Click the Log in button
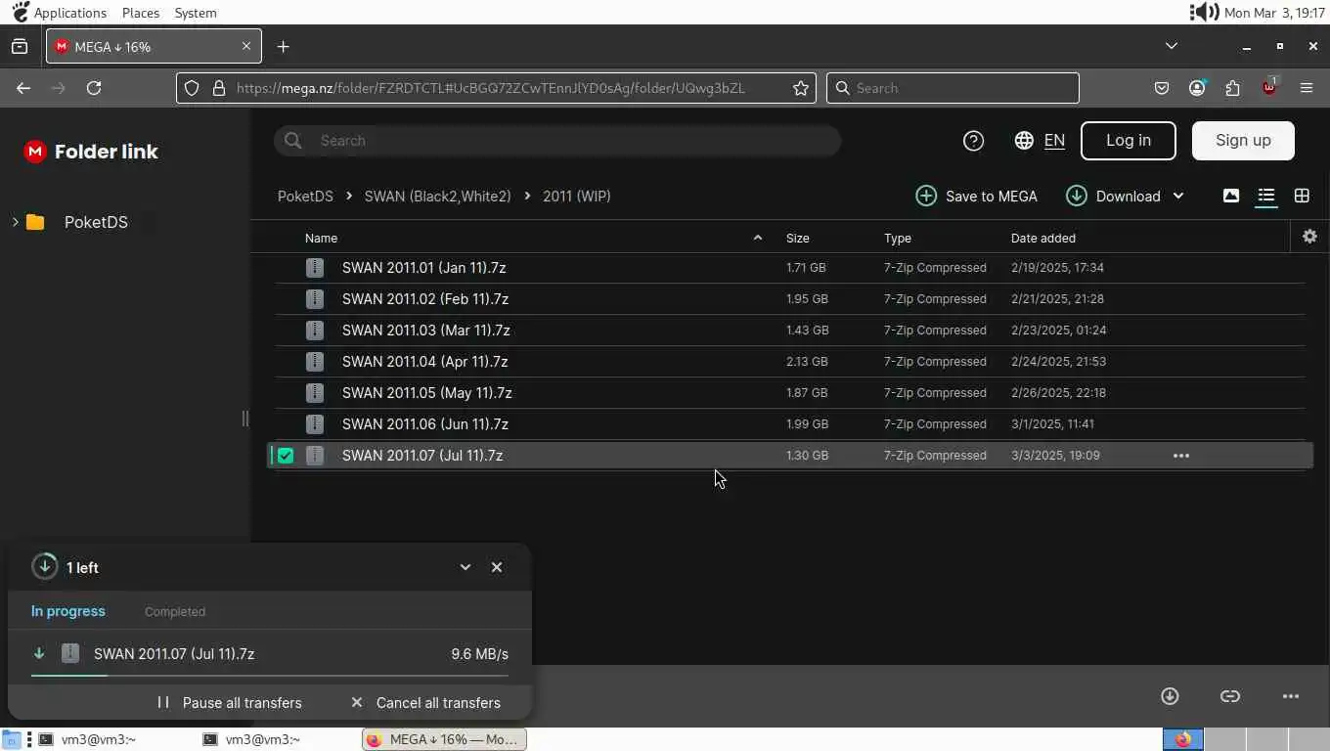 point(1129,141)
